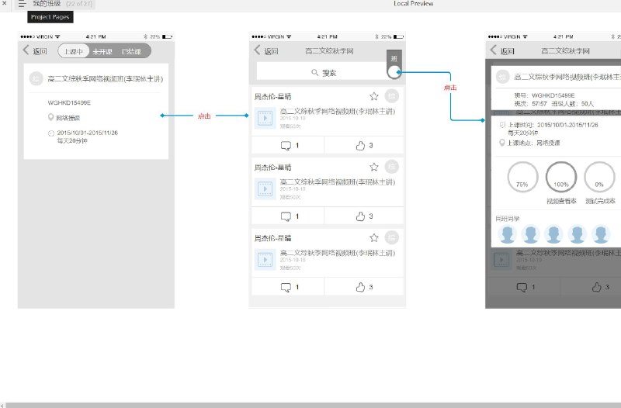This screenshot has height=408, width=621.
Task: Click the comment icon on first post
Action: (x=286, y=146)
